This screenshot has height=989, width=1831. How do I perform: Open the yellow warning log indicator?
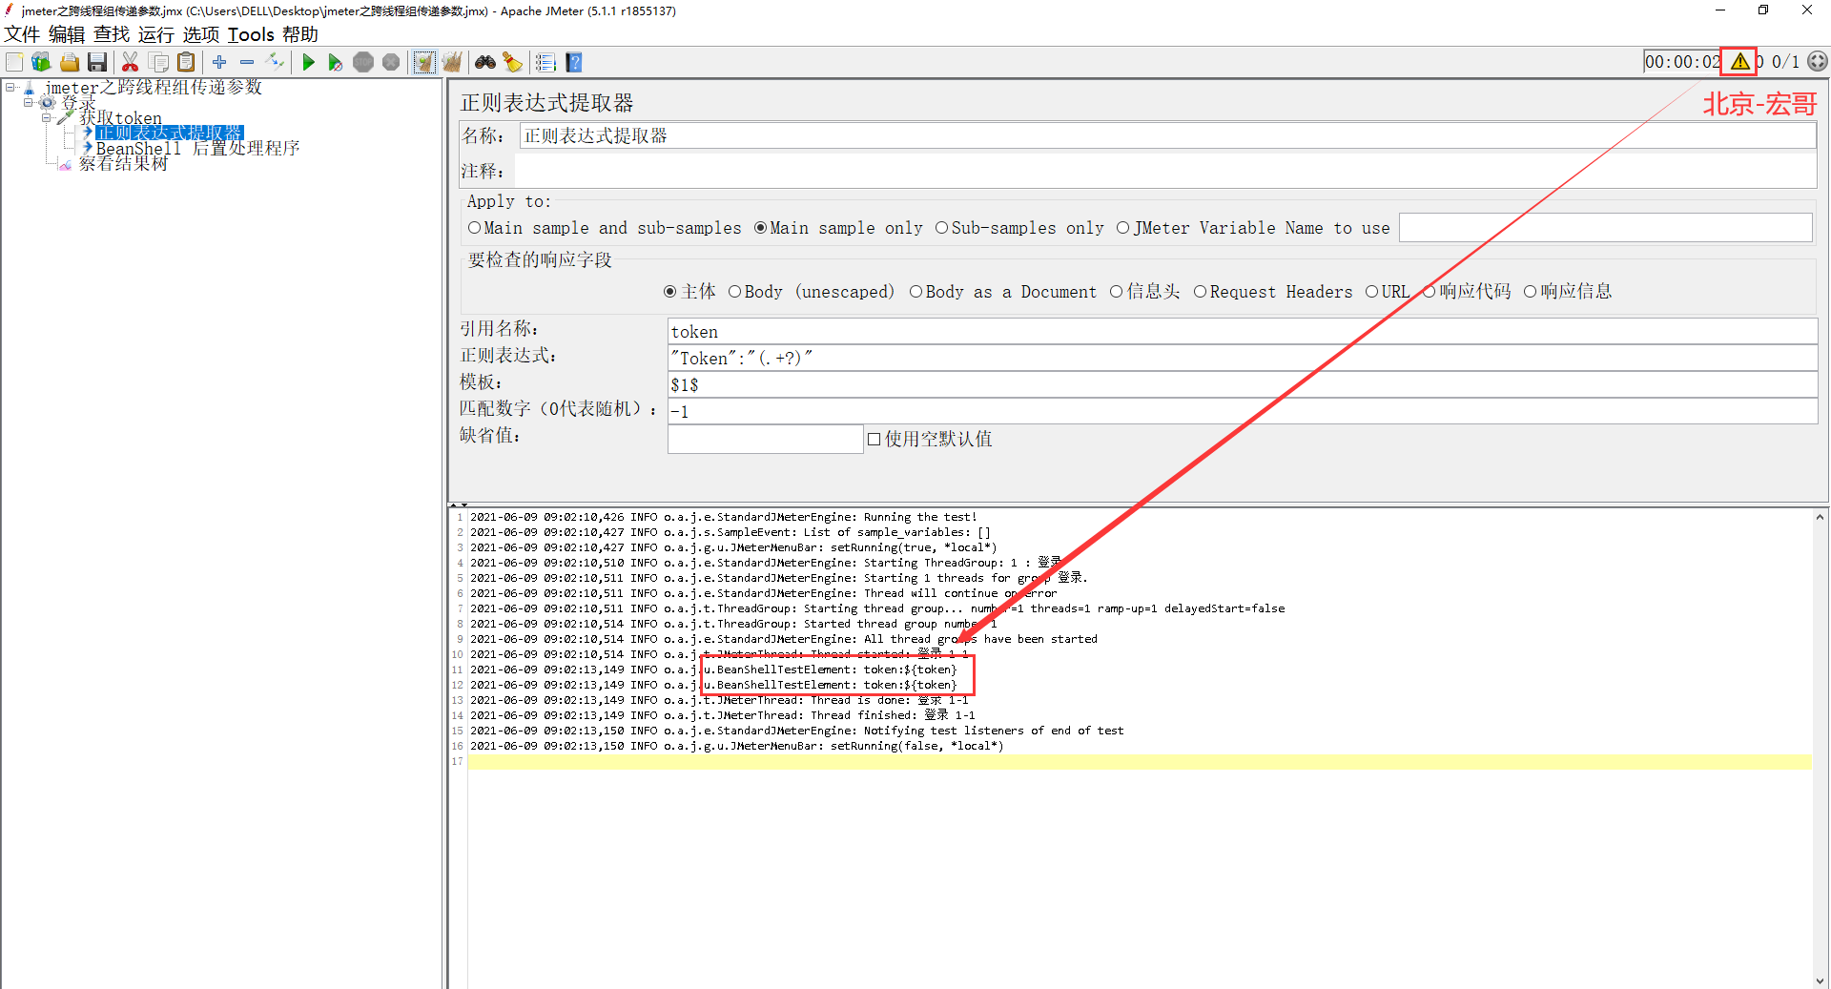click(1739, 62)
